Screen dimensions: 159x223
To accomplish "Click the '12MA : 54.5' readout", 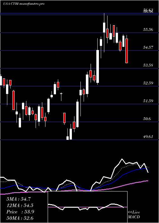I will point(20,205).
